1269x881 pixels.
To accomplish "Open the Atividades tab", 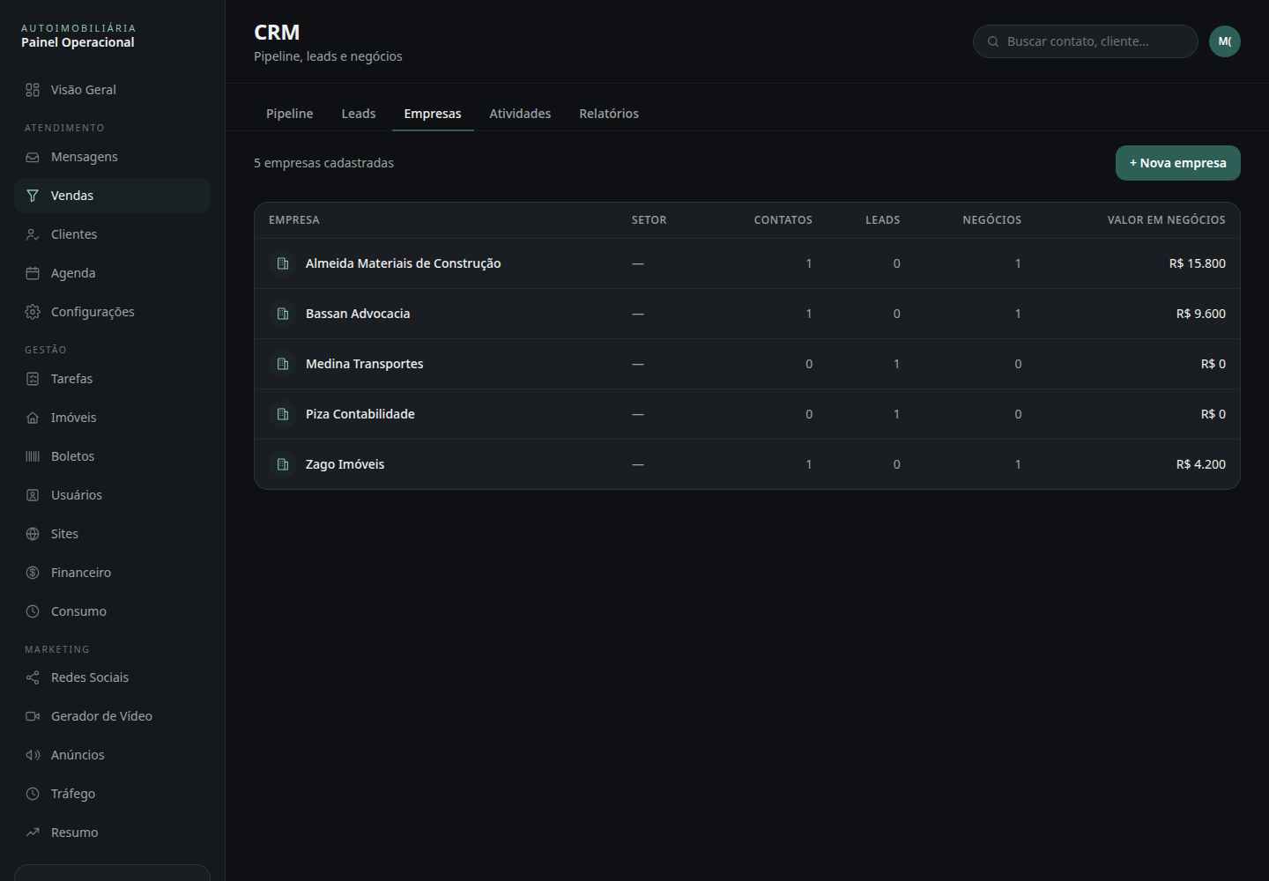I will point(520,114).
